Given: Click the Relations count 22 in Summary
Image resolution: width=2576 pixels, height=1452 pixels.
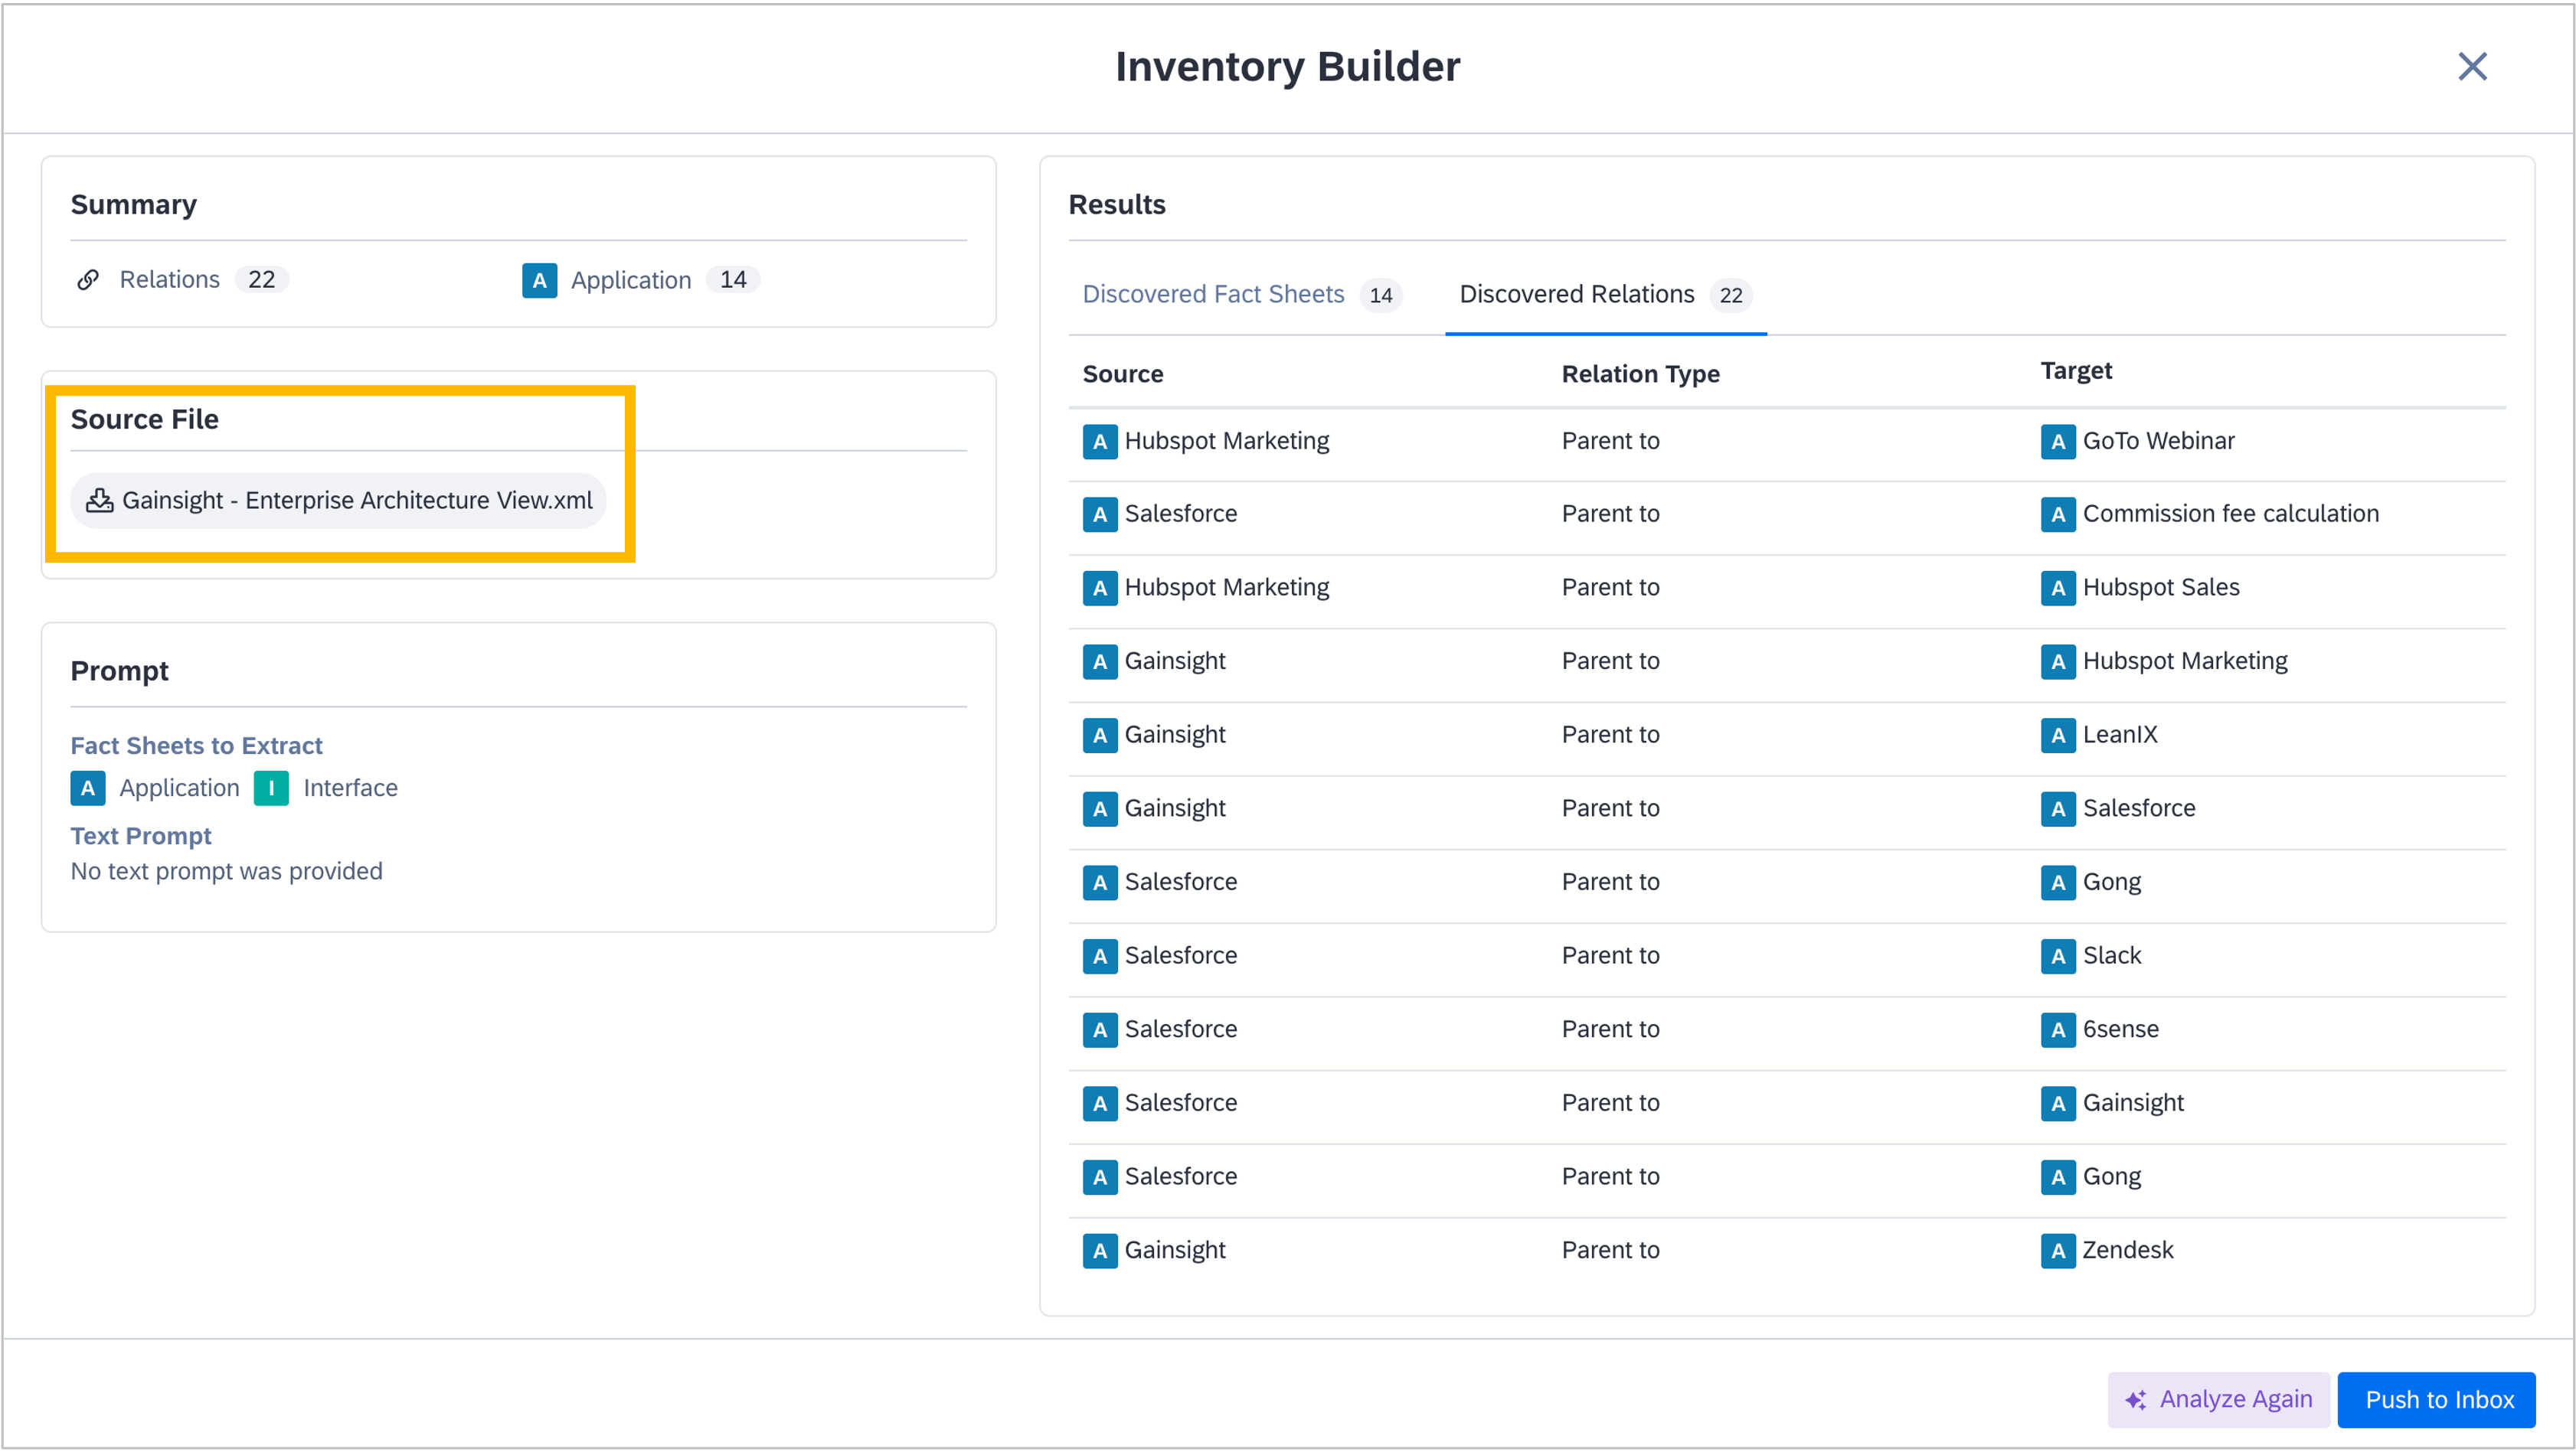Looking at the screenshot, I should click(x=261, y=280).
